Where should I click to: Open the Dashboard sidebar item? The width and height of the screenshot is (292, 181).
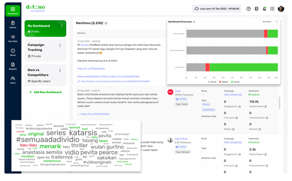tap(13, 11)
